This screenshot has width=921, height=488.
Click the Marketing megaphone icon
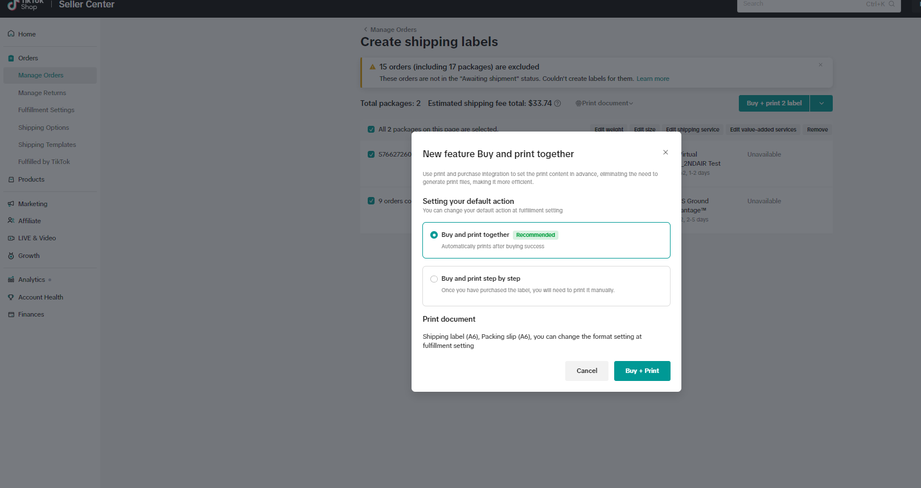point(11,204)
